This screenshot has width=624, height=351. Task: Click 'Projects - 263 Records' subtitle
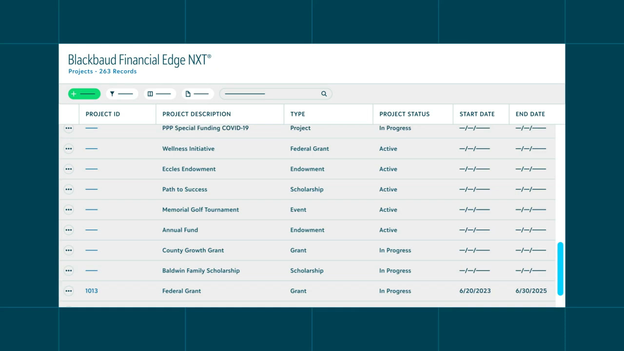click(102, 71)
